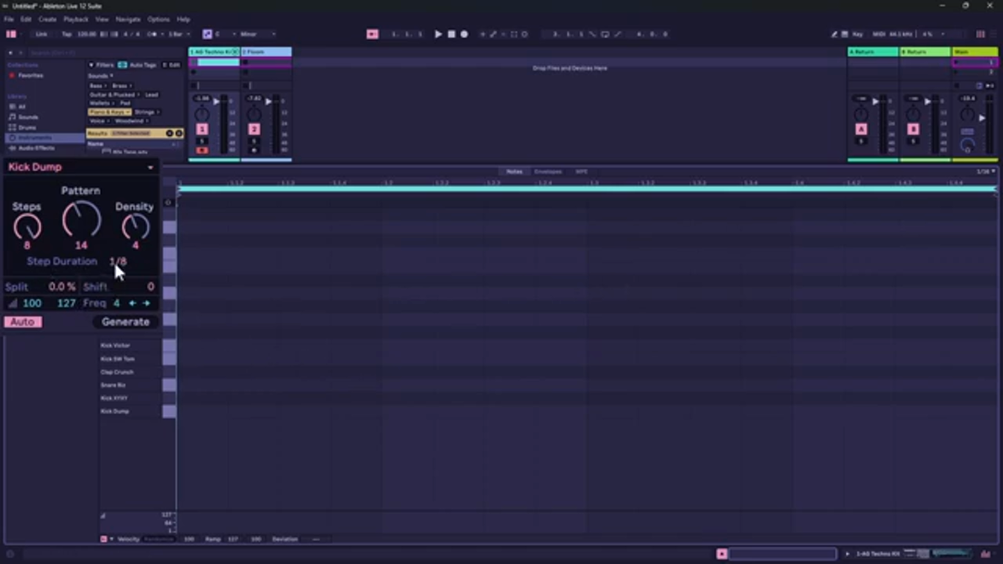Screen dimensions: 1003x564
Task: Click the Stop button in transport
Action: (x=451, y=34)
